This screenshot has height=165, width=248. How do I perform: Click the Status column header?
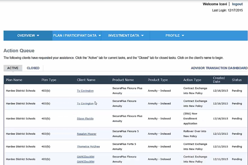point(236,80)
